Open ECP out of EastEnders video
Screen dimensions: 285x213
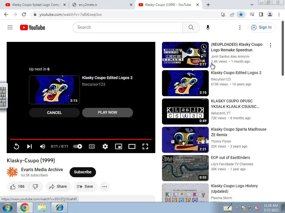point(230,158)
